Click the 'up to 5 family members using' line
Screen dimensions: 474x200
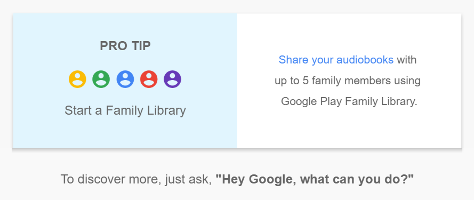[348, 81]
